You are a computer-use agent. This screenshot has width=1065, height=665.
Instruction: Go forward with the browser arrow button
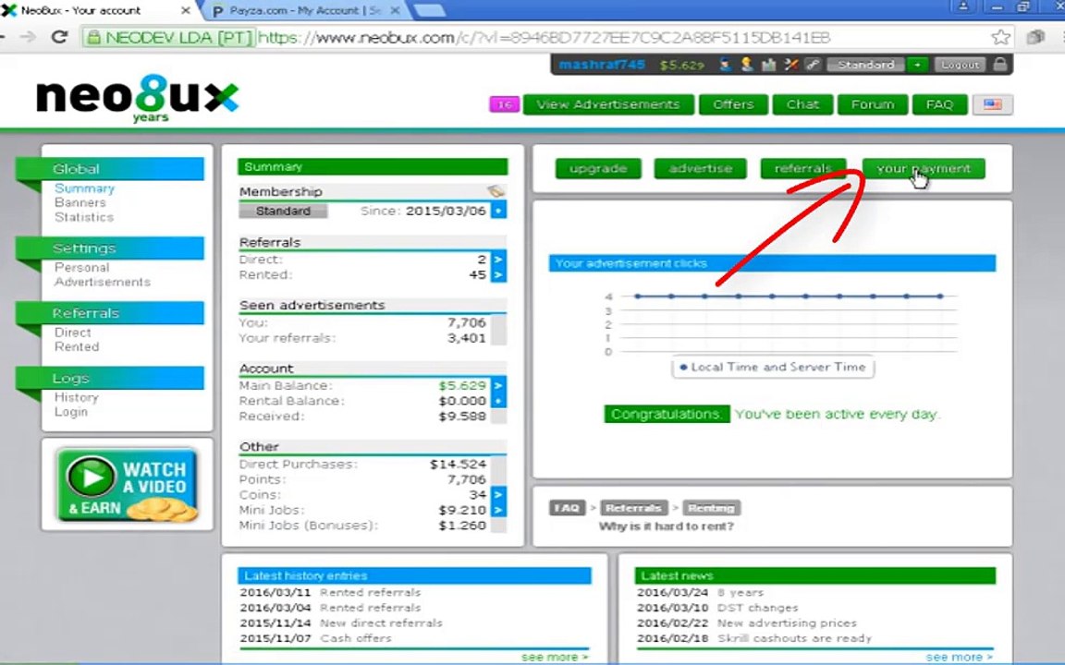(x=29, y=37)
